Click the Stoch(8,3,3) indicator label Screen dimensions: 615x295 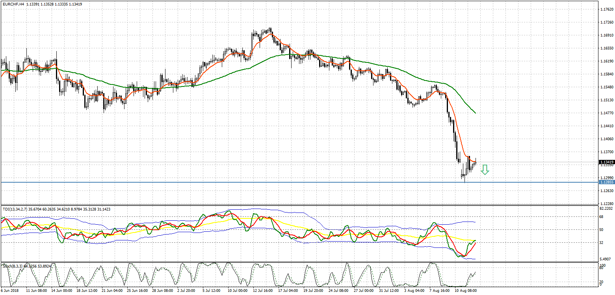[12, 266]
